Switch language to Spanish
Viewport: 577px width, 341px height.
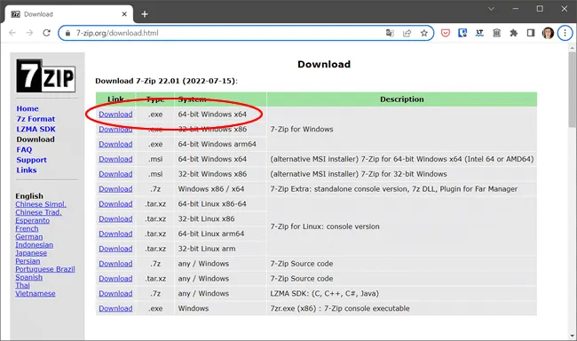click(x=28, y=277)
